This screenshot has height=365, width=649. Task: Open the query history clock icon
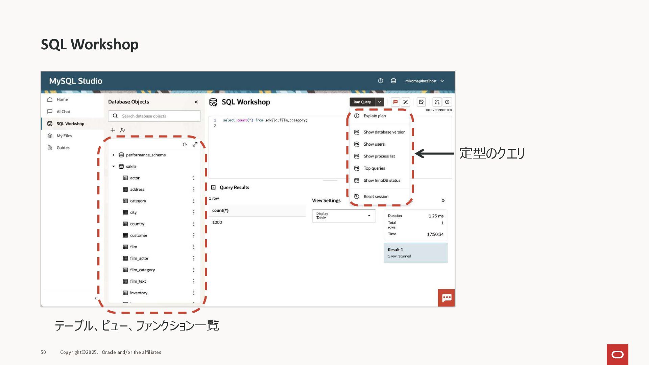(447, 102)
